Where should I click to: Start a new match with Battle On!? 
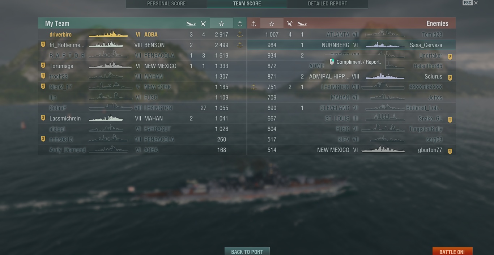(452, 251)
